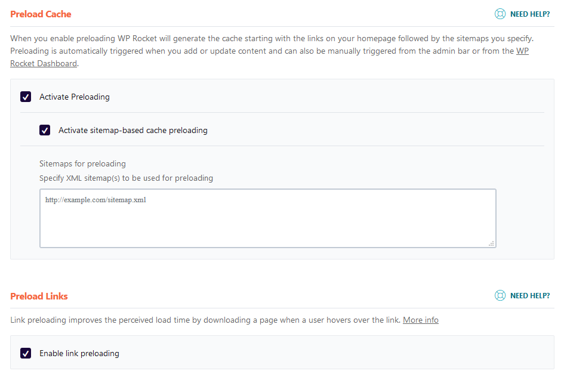This screenshot has width=564, height=380.
Task: Open NEED HELP? text beside Preload Cache
Action: coord(529,14)
